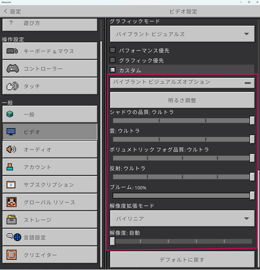The height and width of the screenshot is (270, 260).
Task: Switch to コントローラー settings
Action: (50, 69)
